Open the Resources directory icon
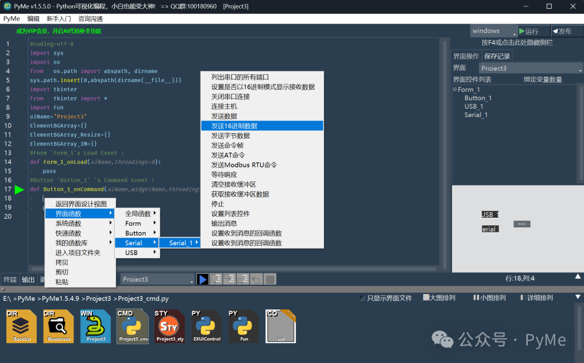The image size is (584, 363). point(58,326)
